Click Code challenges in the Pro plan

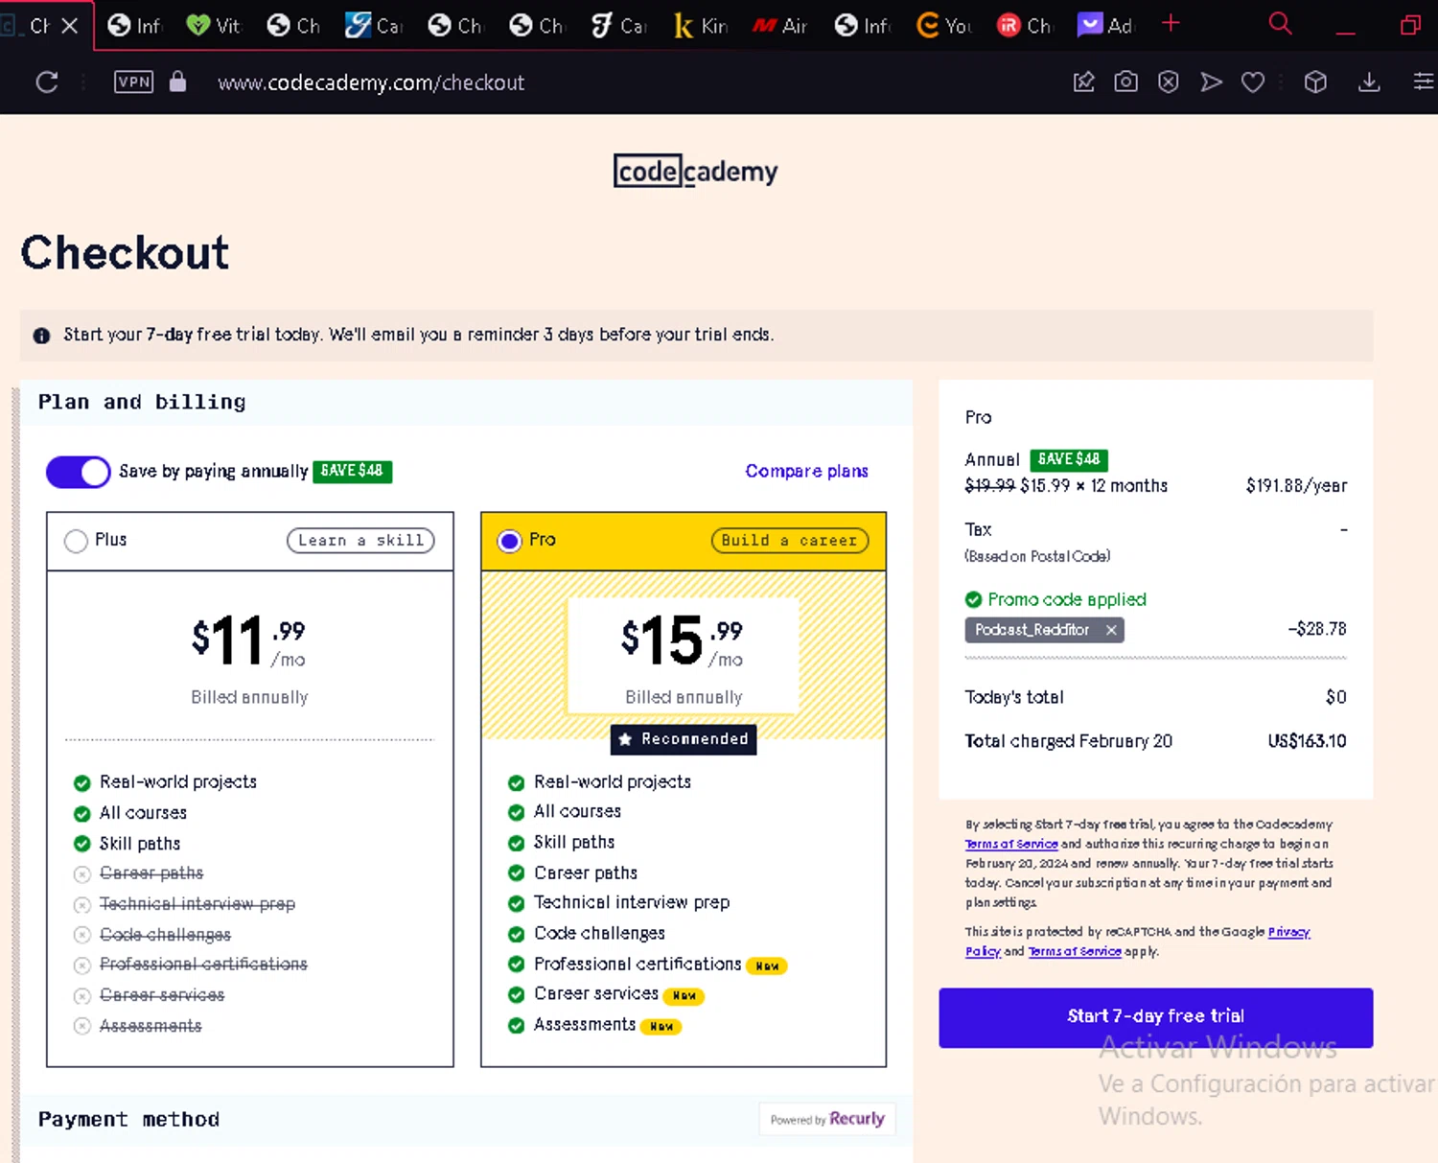tap(599, 933)
